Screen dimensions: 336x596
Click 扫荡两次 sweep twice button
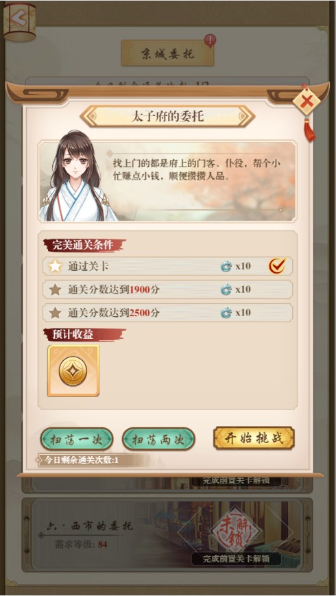(x=158, y=439)
